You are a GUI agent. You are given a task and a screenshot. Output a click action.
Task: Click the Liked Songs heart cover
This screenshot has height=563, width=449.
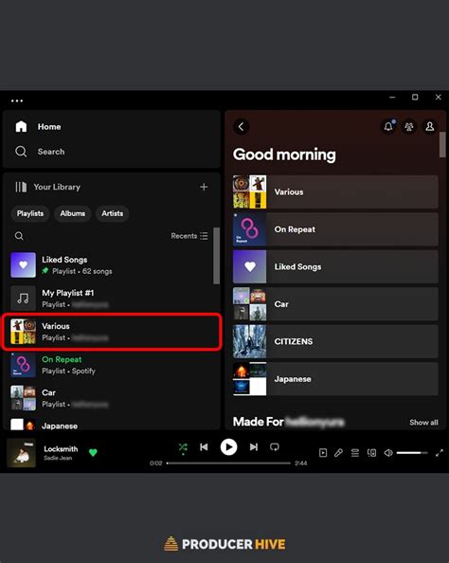coord(24,265)
